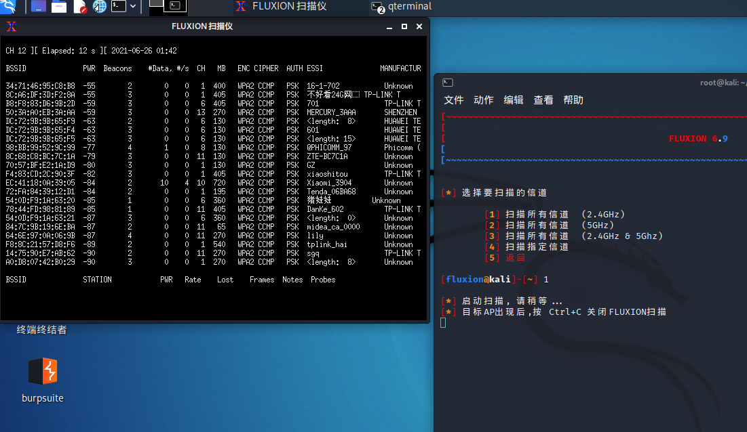Open the 编辑 menu in qterminal
This screenshot has height=432, width=747.
tap(514, 100)
